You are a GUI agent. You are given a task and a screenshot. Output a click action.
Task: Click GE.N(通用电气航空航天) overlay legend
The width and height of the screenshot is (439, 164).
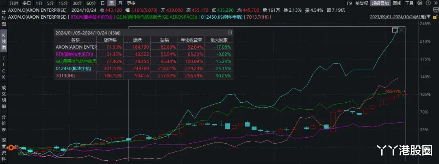tap(156, 17)
